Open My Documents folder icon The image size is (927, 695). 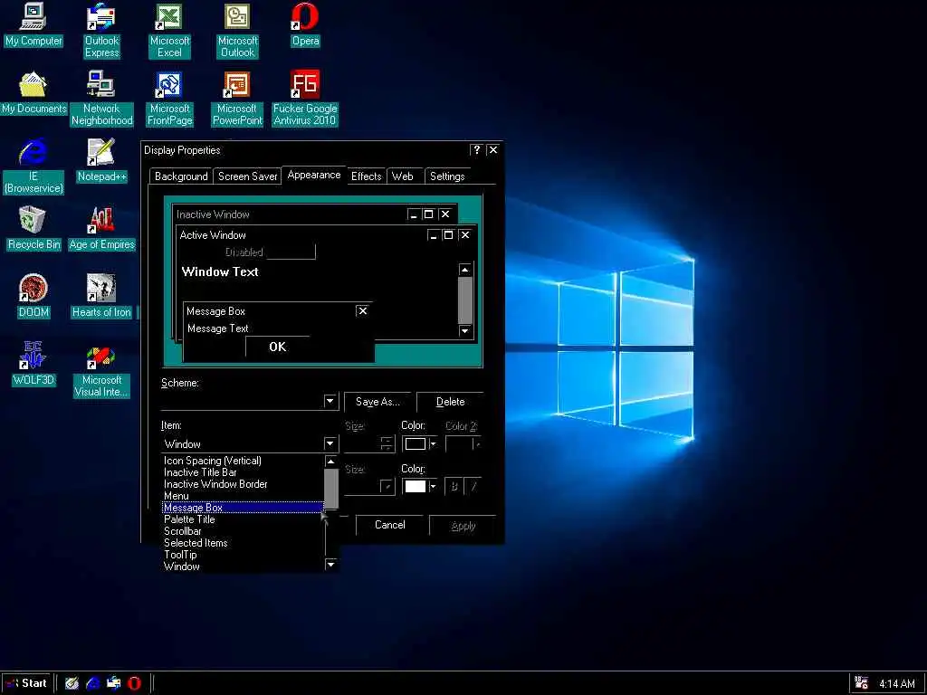tap(33, 93)
